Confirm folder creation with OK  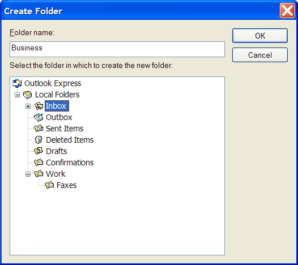tap(260, 36)
